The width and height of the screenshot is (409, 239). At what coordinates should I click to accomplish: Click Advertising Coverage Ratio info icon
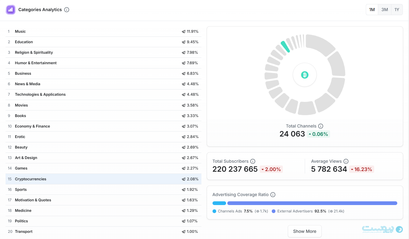(x=273, y=195)
